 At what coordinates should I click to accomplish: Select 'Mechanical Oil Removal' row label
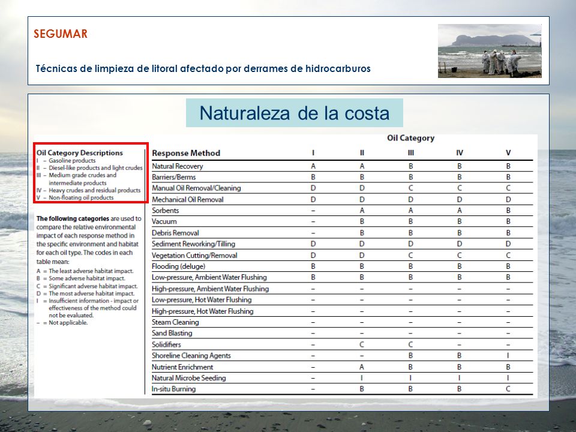pyautogui.click(x=188, y=199)
